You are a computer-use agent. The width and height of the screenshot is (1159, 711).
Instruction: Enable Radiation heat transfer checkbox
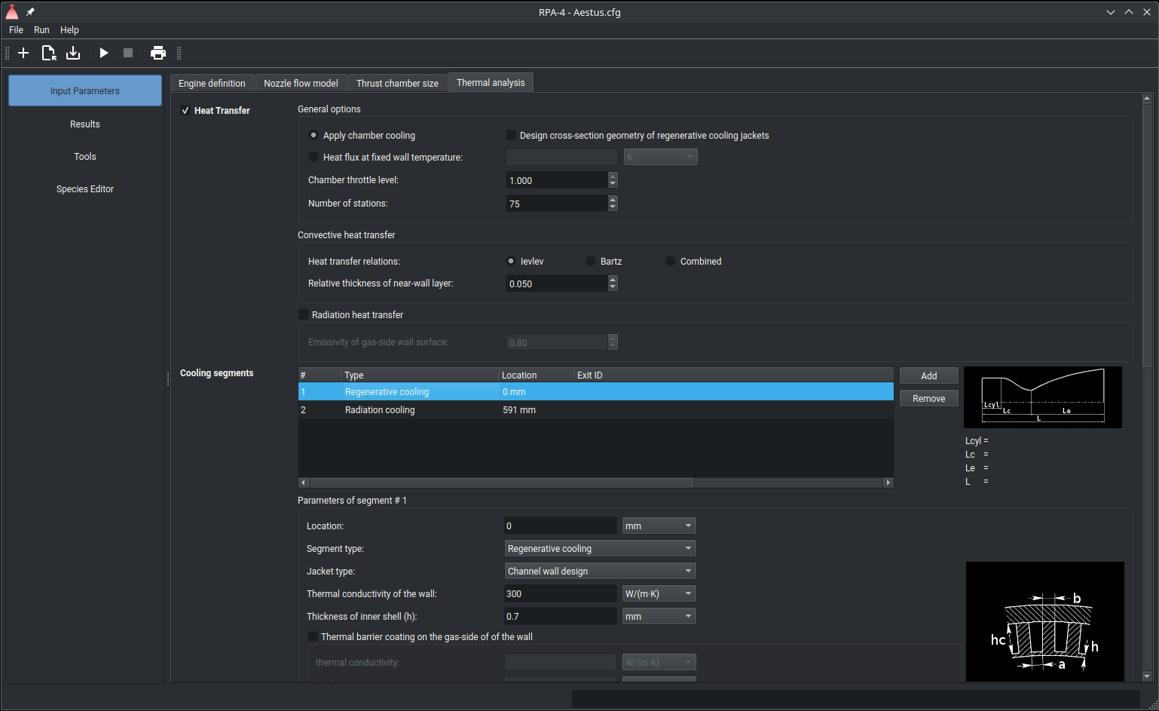[304, 315]
